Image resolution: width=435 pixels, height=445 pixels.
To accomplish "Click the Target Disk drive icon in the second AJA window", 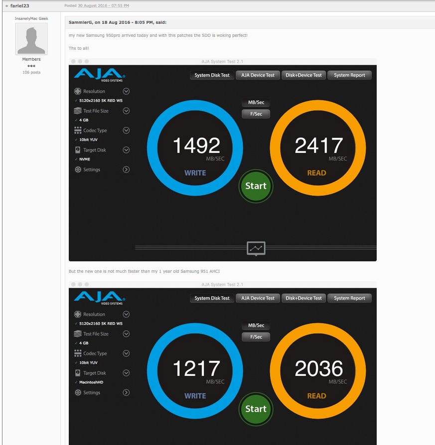I will coord(78,373).
